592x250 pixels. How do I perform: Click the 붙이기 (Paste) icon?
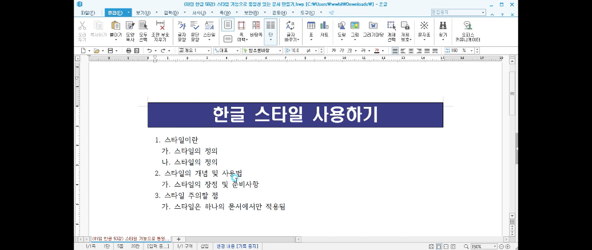coord(116,29)
